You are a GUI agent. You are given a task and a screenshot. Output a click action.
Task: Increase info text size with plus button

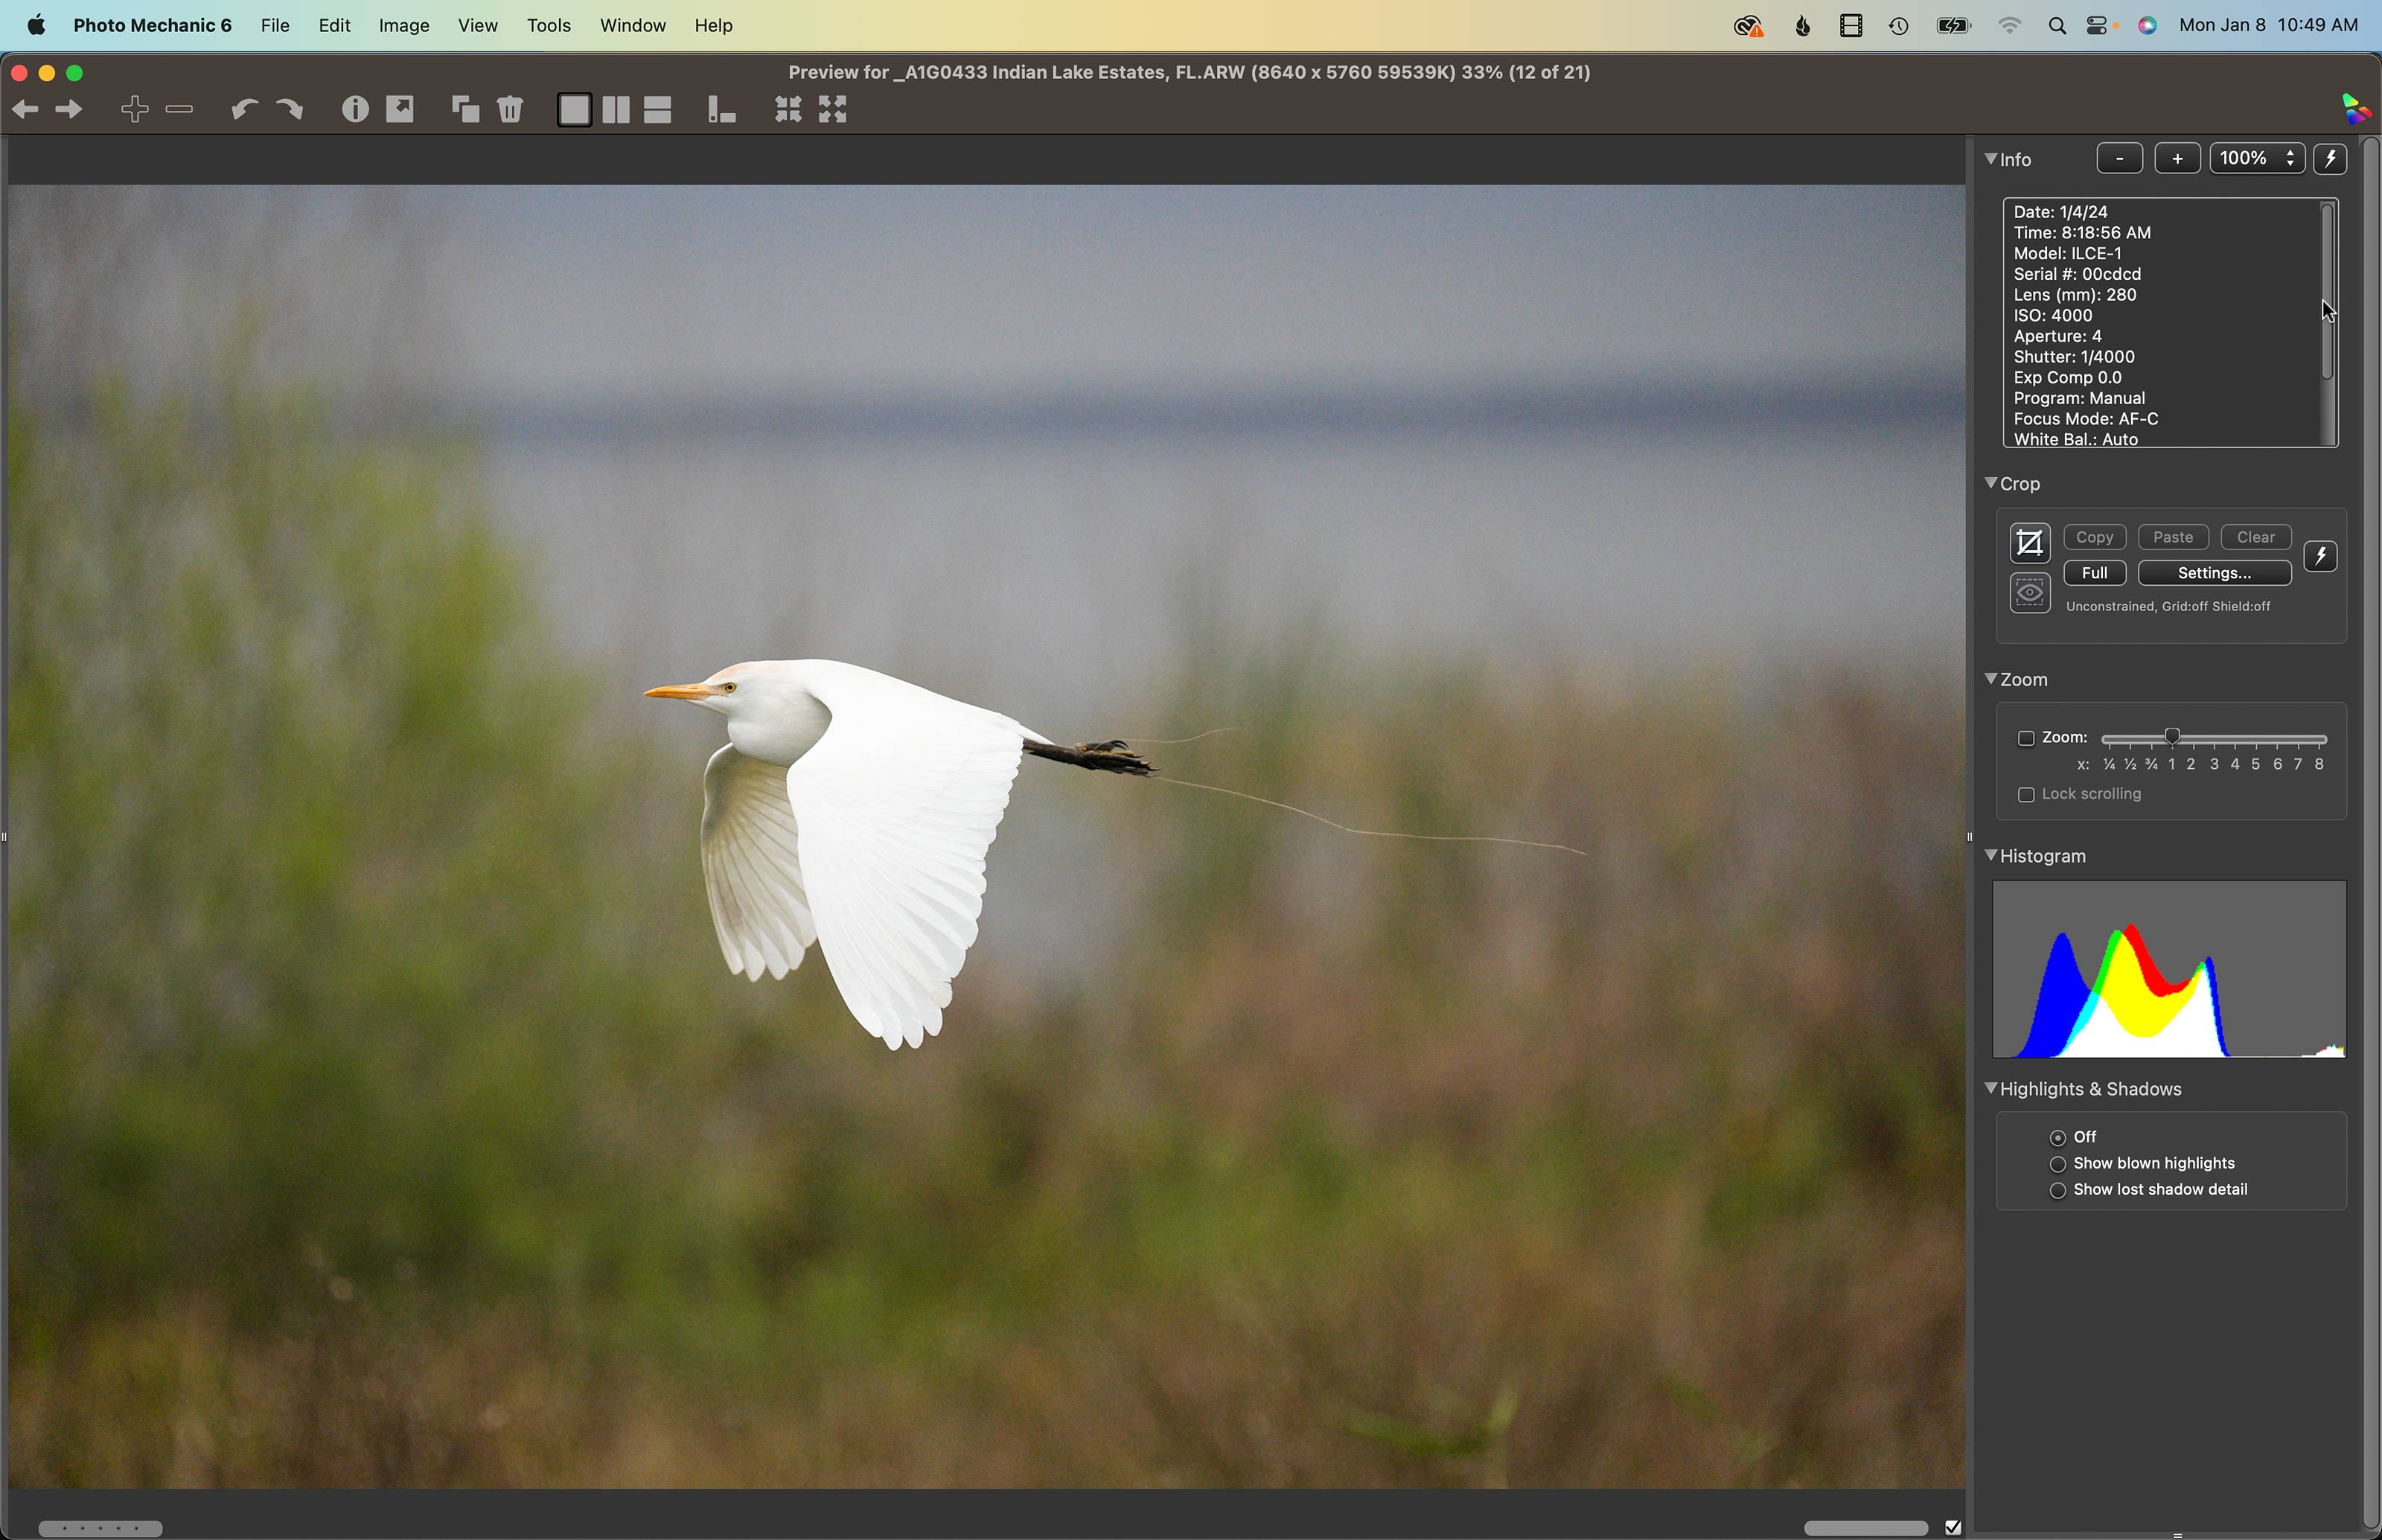pos(2177,159)
